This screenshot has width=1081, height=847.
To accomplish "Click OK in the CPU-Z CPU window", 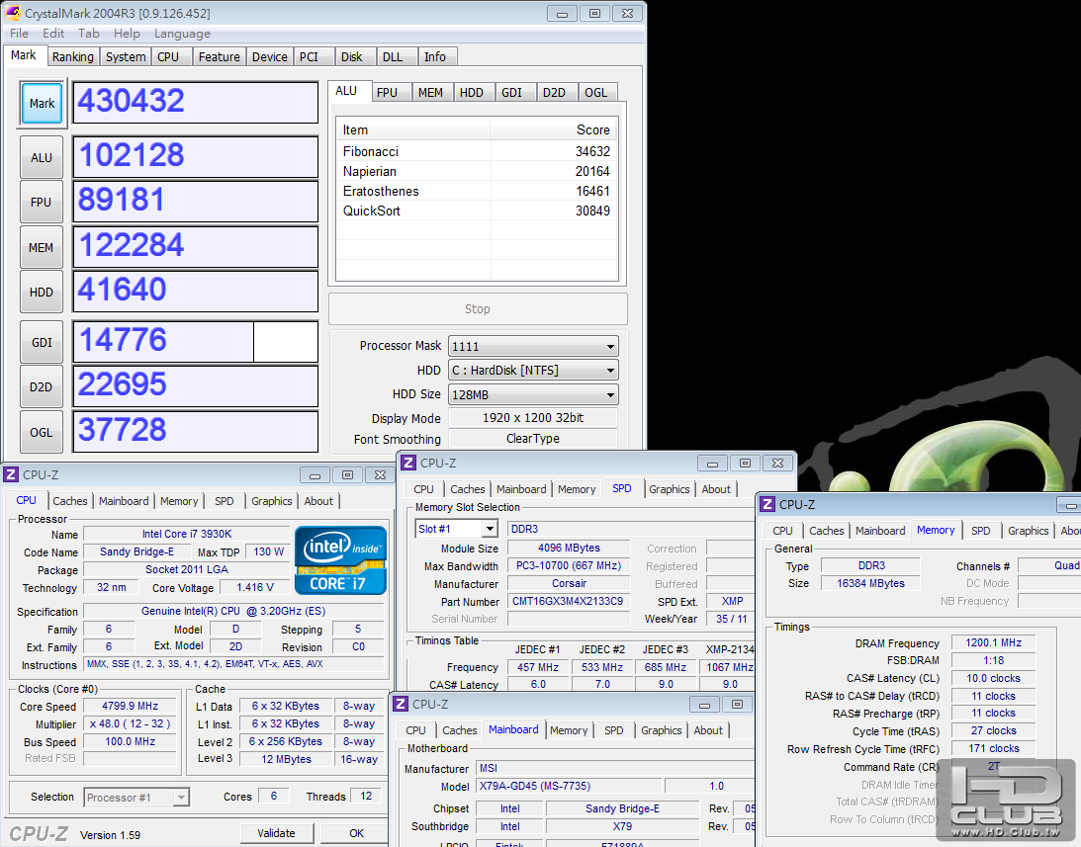I will 356,833.
